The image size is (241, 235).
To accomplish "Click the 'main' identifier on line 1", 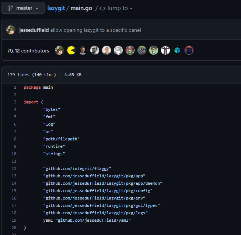I will click(48, 87).
